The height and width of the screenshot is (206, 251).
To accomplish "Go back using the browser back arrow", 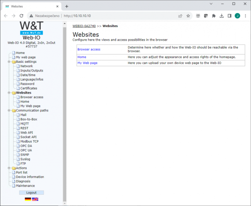I will click(6, 16).
